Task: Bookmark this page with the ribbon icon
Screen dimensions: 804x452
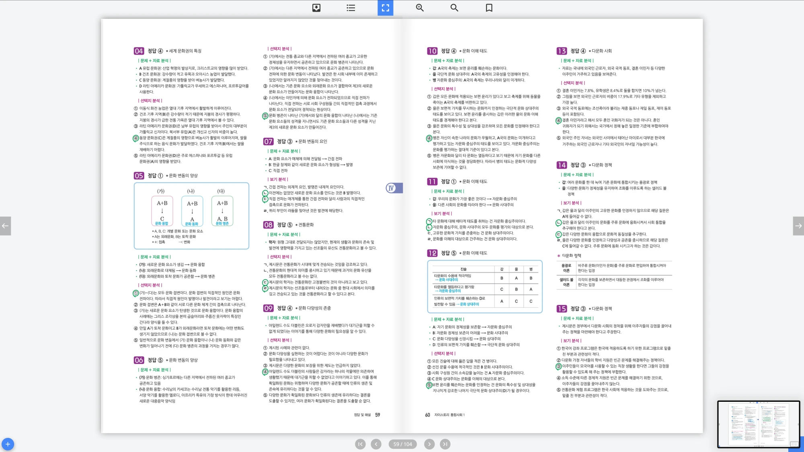Action: (489, 8)
